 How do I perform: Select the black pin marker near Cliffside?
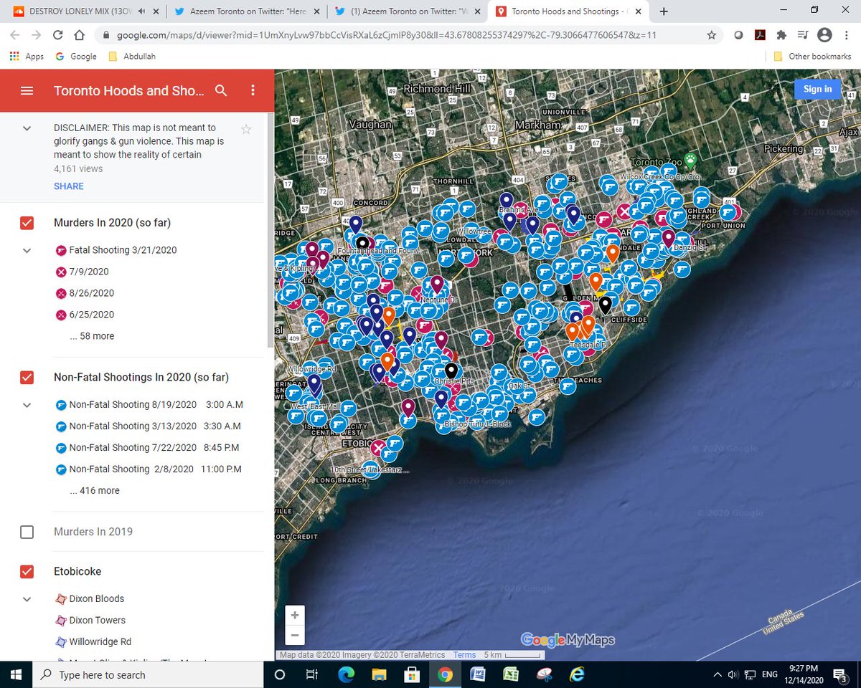pos(605,305)
